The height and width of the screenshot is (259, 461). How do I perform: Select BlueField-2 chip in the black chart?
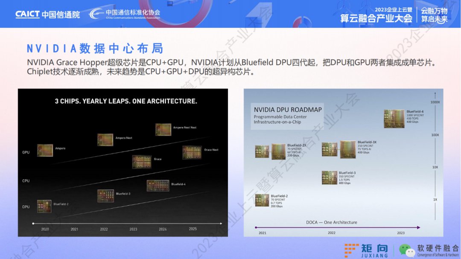click(x=44, y=206)
